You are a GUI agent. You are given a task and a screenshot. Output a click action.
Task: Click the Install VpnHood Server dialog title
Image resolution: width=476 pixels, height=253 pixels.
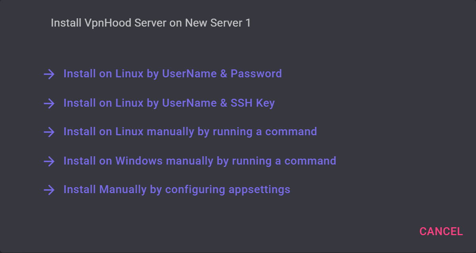click(x=151, y=23)
